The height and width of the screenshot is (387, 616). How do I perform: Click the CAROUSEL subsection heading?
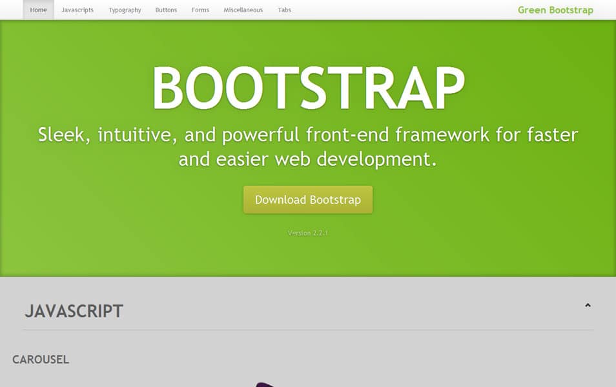40,359
